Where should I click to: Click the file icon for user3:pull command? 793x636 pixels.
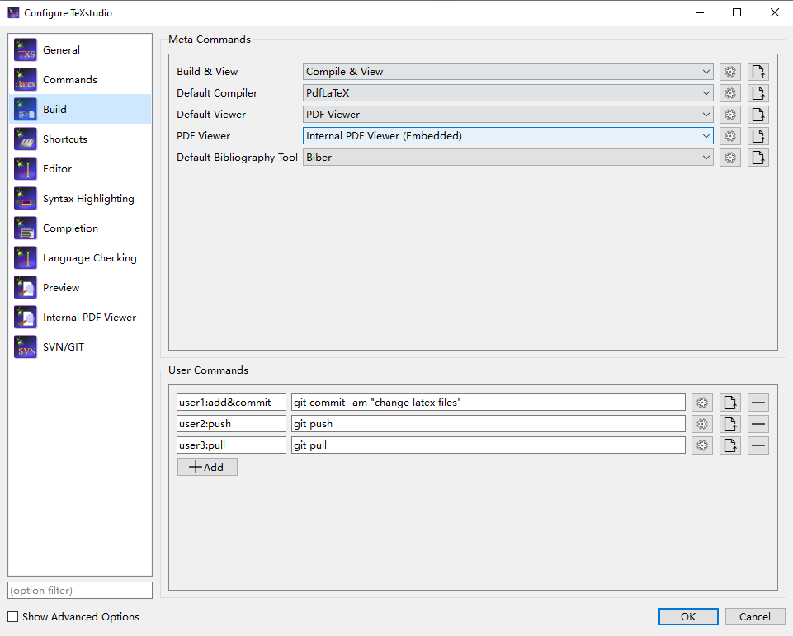click(729, 445)
